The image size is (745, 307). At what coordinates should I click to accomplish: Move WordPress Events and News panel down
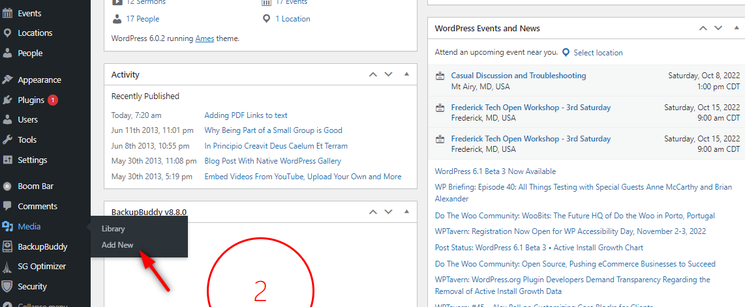click(718, 29)
